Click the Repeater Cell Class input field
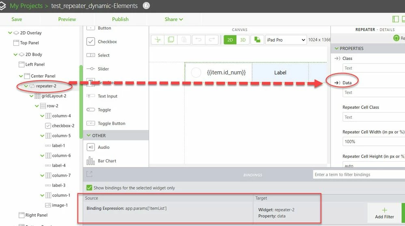405x226 pixels. click(374, 117)
